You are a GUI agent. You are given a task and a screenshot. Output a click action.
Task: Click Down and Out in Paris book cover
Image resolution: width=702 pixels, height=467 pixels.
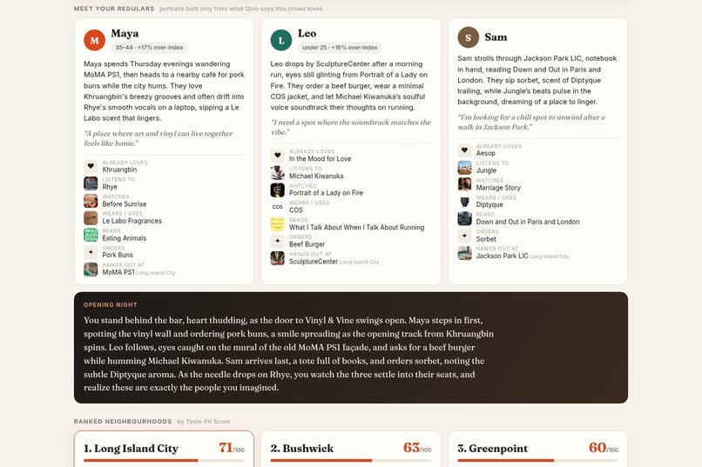465,218
